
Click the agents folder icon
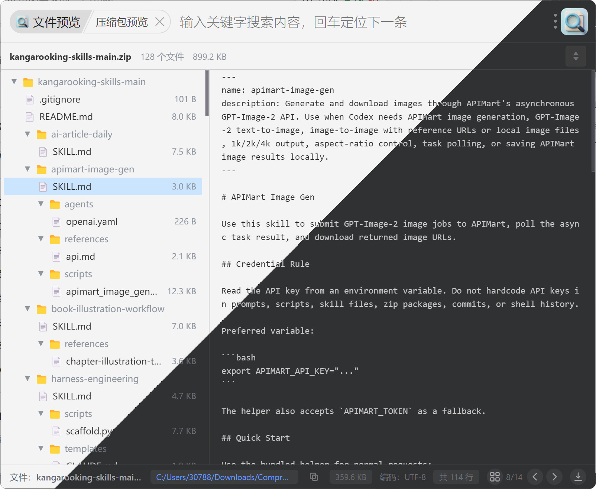pos(55,204)
